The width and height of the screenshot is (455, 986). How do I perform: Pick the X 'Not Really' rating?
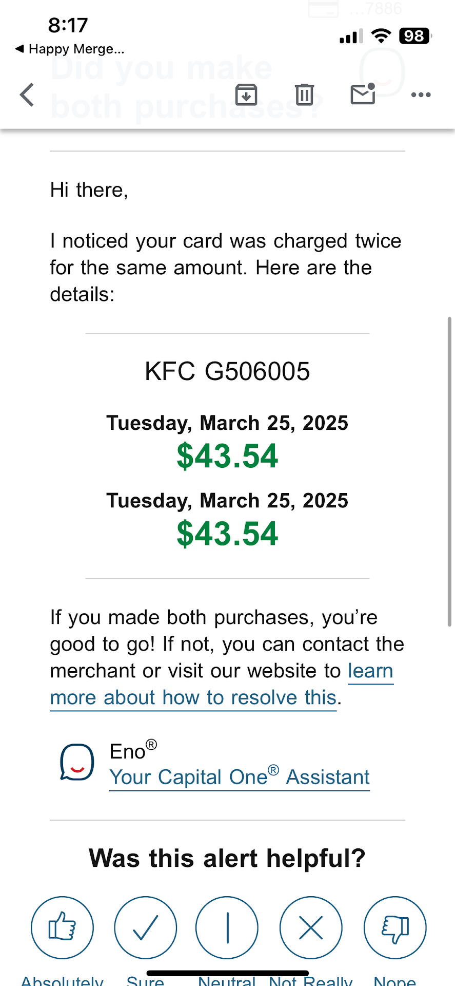pos(311,927)
